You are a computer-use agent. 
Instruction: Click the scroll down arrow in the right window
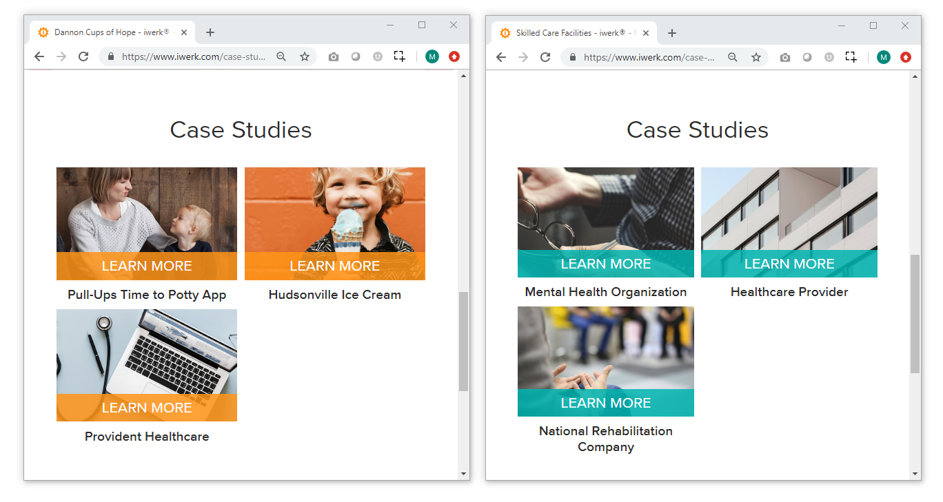pos(915,474)
